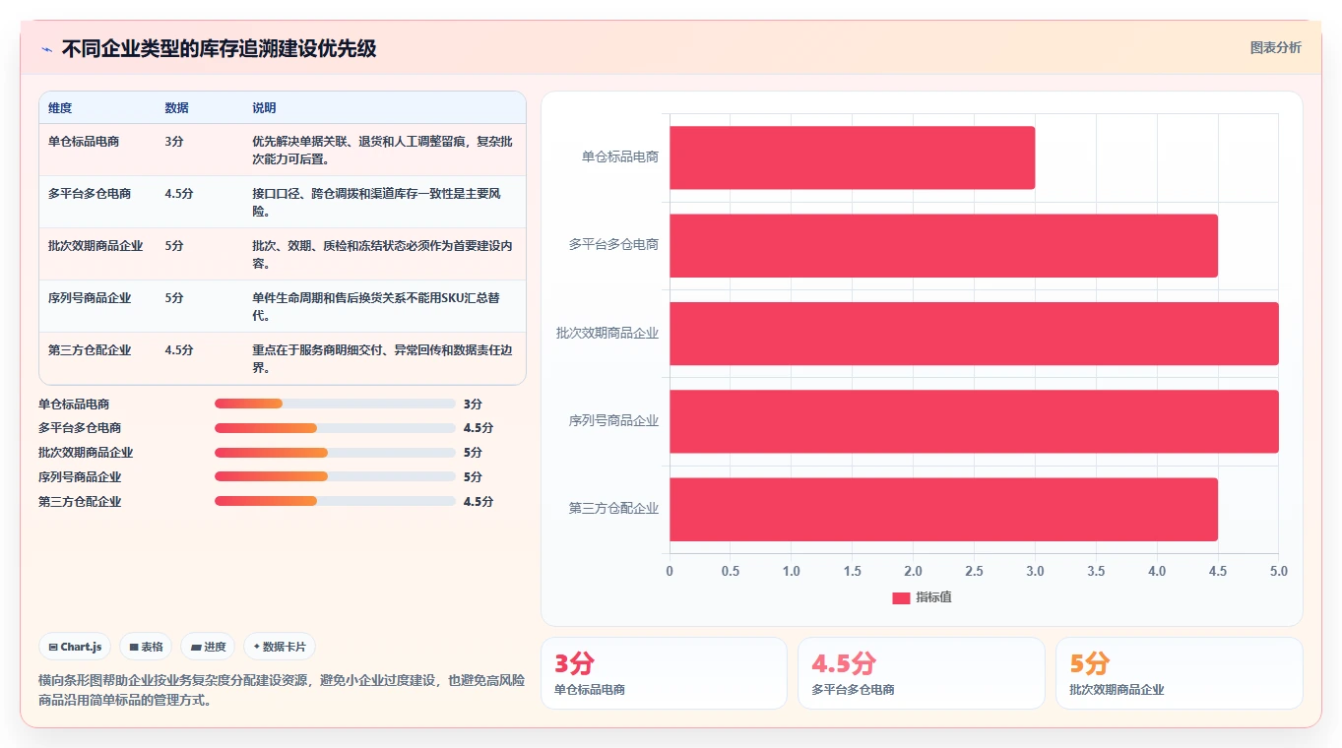Click the 多平台多仓电商 chart axis label

[x=613, y=245]
